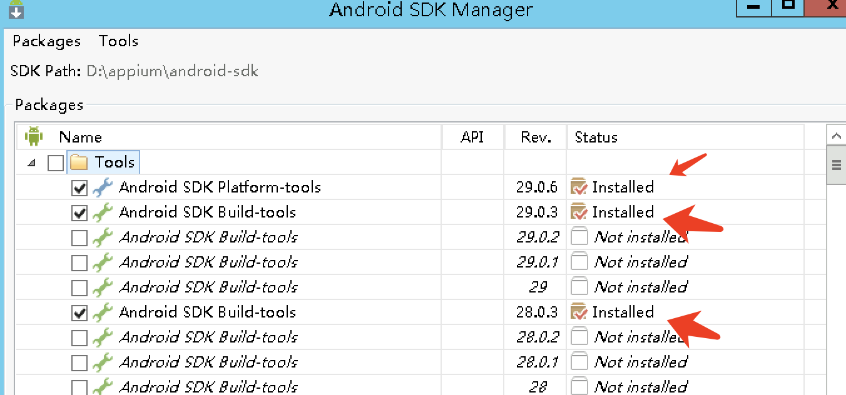Click the wrench icon of Build-tools 29.0.2

[x=102, y=237]
